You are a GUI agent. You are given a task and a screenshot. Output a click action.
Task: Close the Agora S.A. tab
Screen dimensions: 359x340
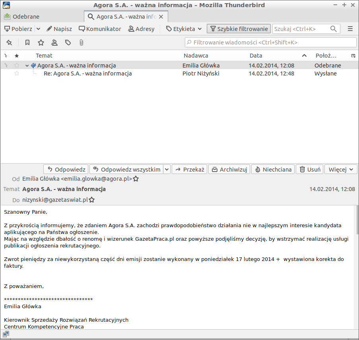(x=161, y=17)
